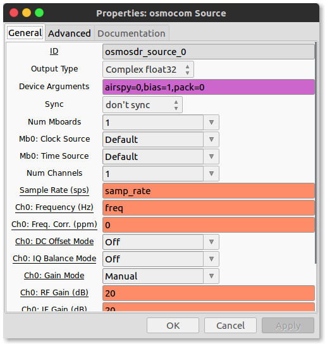This screenshot has width=325, height=344.
Task: Click the 'Ch0: Freq. Corr. (ppm)' label
Action: coord(54,224)
